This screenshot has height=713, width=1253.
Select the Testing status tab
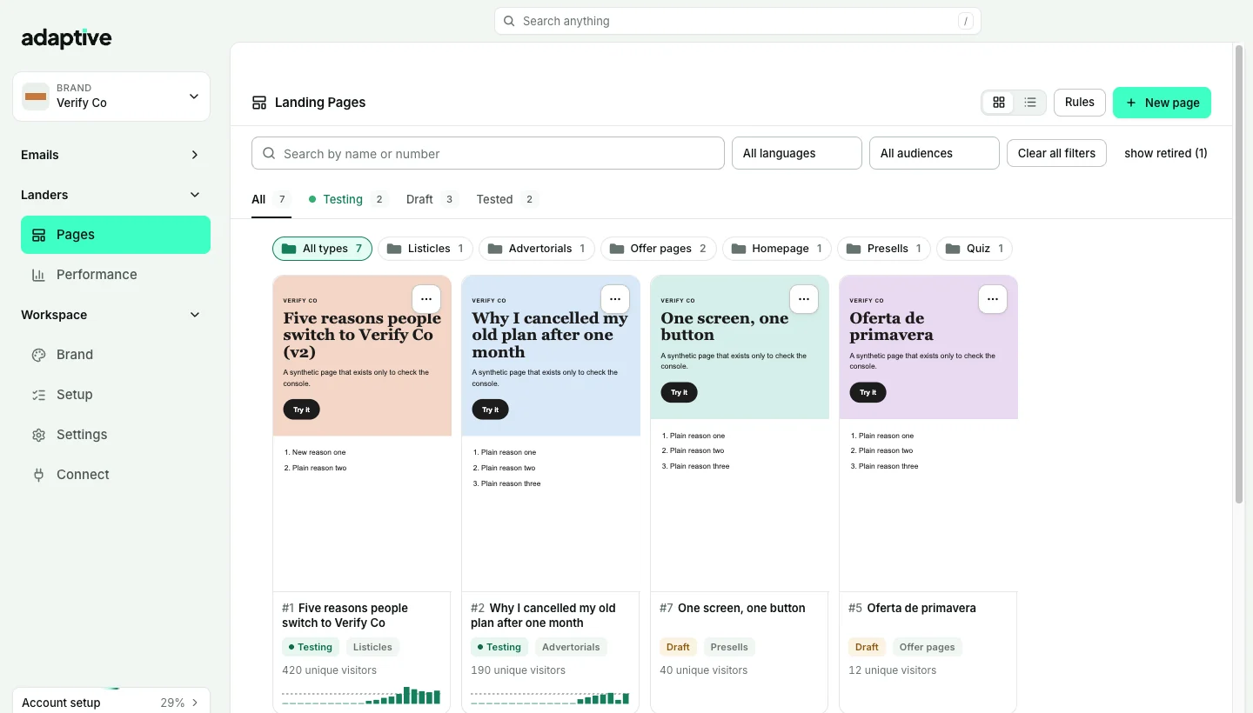(347, 199)
